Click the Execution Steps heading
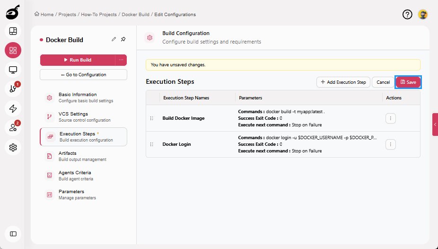The width and height of the screenshot is (438, 249). [x=170, y=81]
